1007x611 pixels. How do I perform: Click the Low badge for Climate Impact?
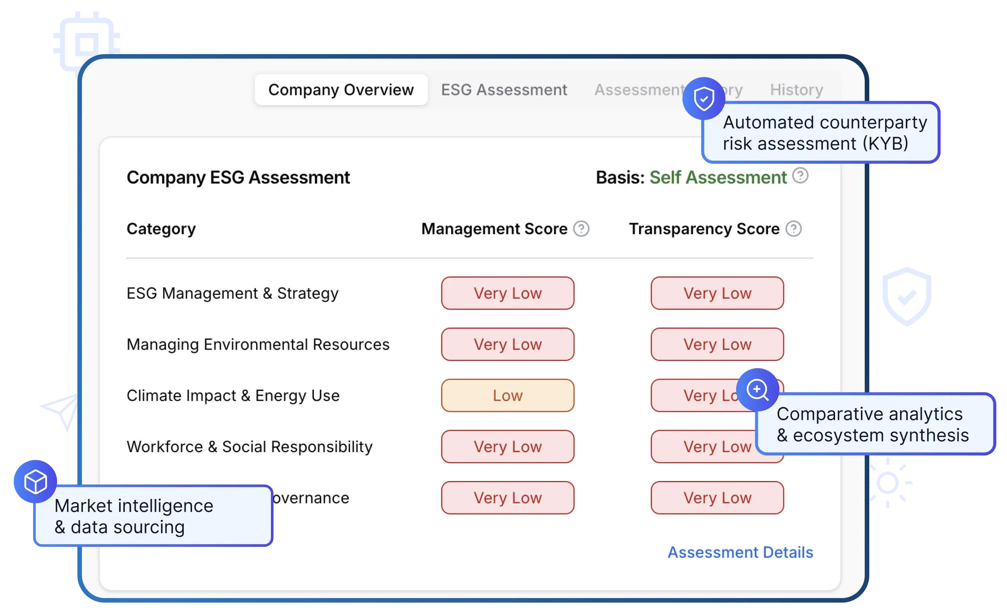tap(507, 395)
